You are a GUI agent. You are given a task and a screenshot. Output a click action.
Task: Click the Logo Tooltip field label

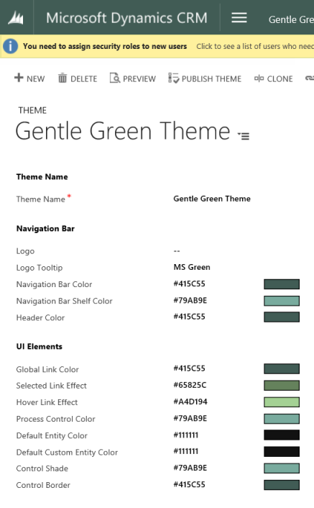[x=40, y=268]
